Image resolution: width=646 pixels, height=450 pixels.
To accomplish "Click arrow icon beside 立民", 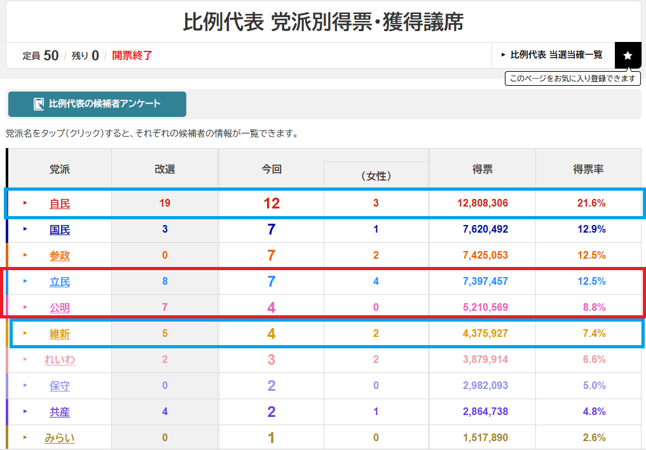I will 25,281.
